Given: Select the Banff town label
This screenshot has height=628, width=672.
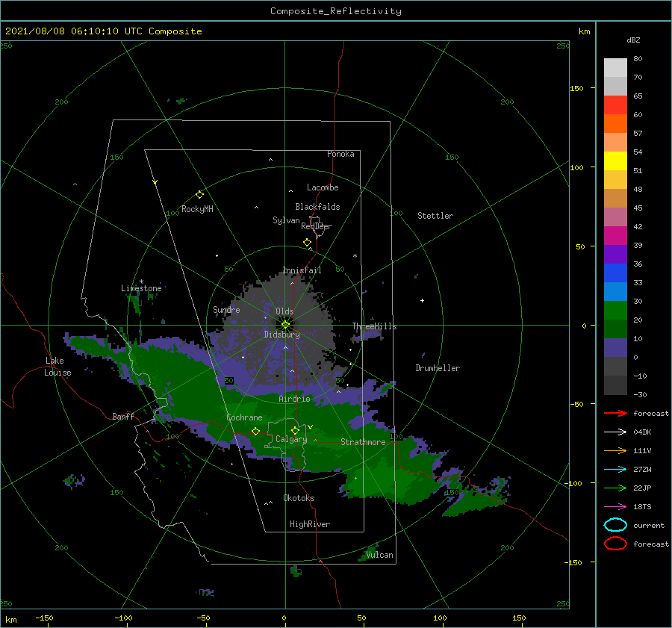Looking at the screenshot, I should point(123,416).
